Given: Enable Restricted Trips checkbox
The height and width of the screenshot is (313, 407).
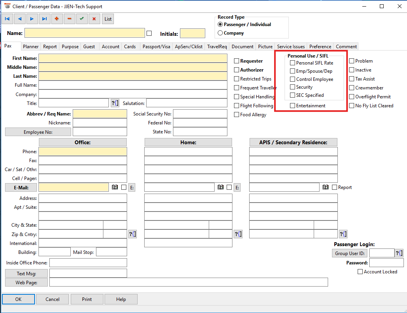Looking at the screenshot, I should tap(236, 79).
